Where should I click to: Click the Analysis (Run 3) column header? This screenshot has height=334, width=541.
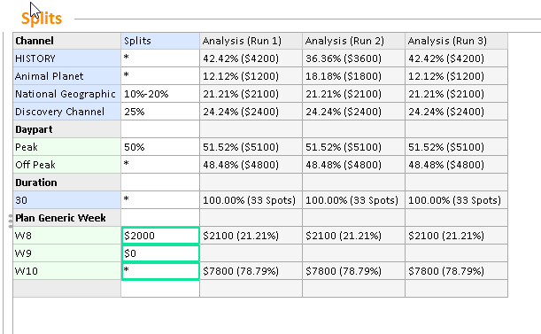pyautogui.click(x=457, y=41)
